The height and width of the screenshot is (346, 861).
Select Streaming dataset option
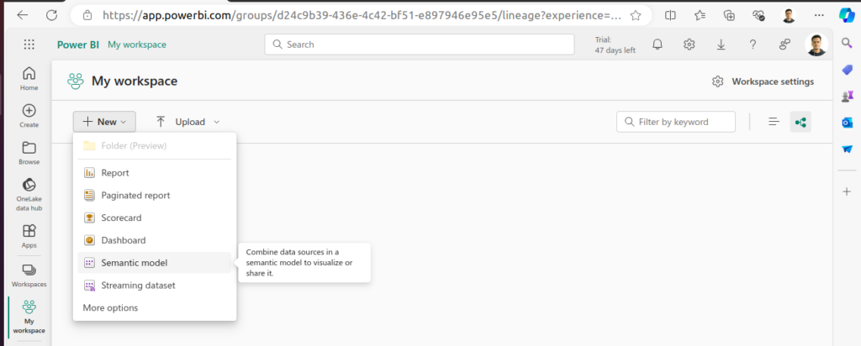click(x=138, y=286)
